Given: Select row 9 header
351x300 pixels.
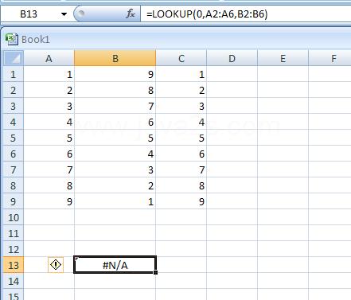Looking at the screenshot, I should point(14,201).
